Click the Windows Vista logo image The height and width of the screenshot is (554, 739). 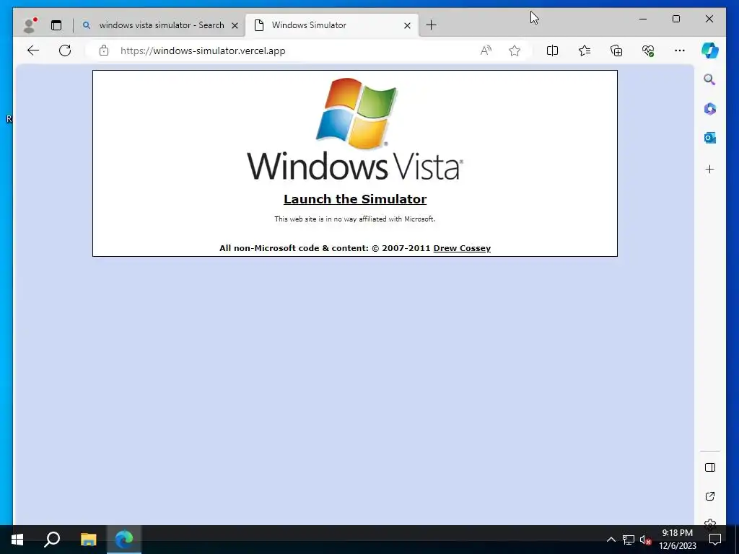pyautogui.click(x=355, y=128)
